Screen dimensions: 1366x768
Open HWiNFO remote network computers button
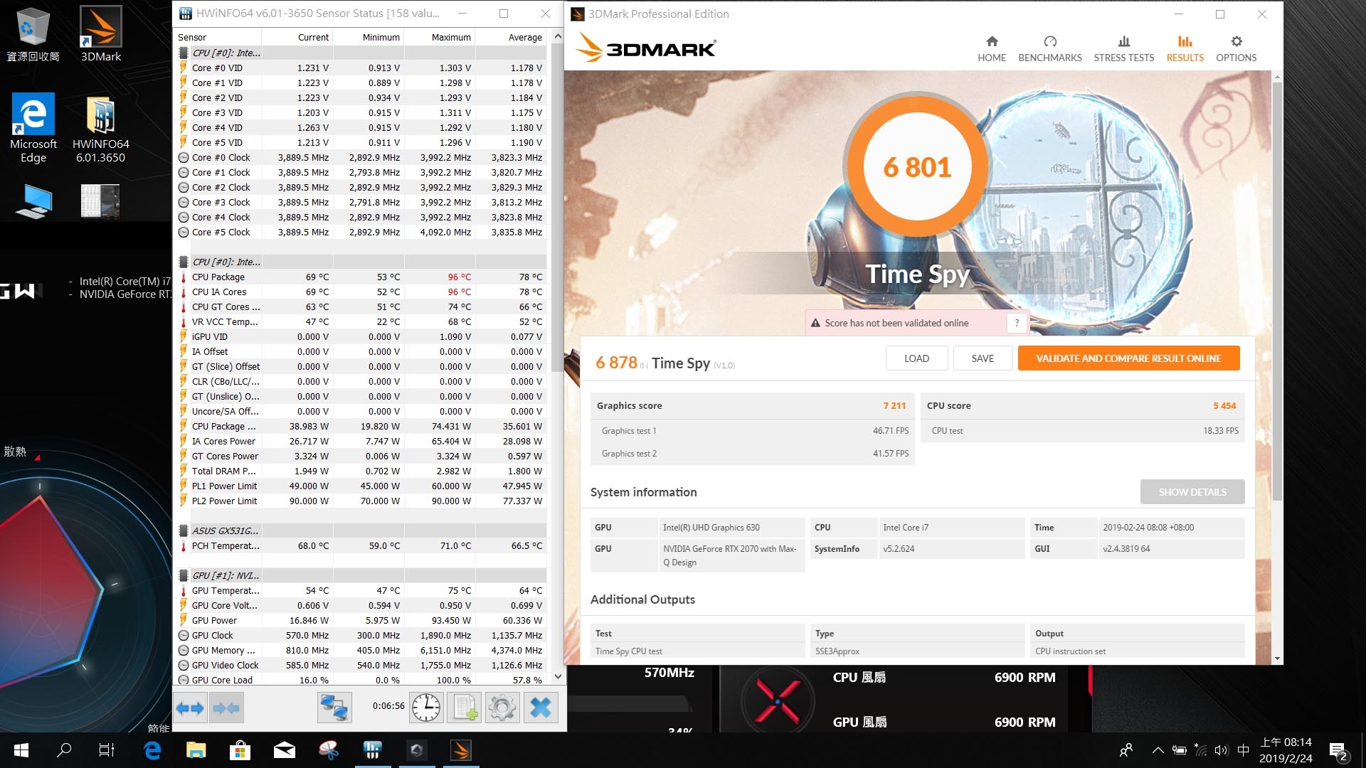pyautogui.click(x=334, y=708)
